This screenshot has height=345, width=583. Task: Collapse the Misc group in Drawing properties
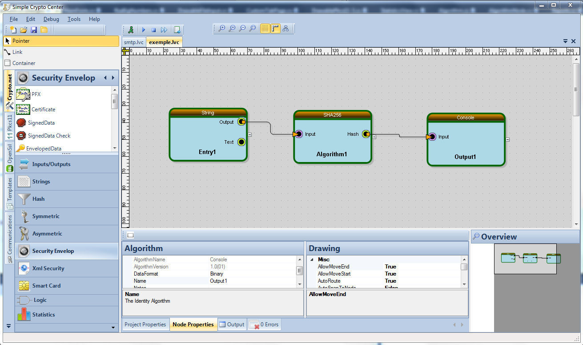coord(311,260)
